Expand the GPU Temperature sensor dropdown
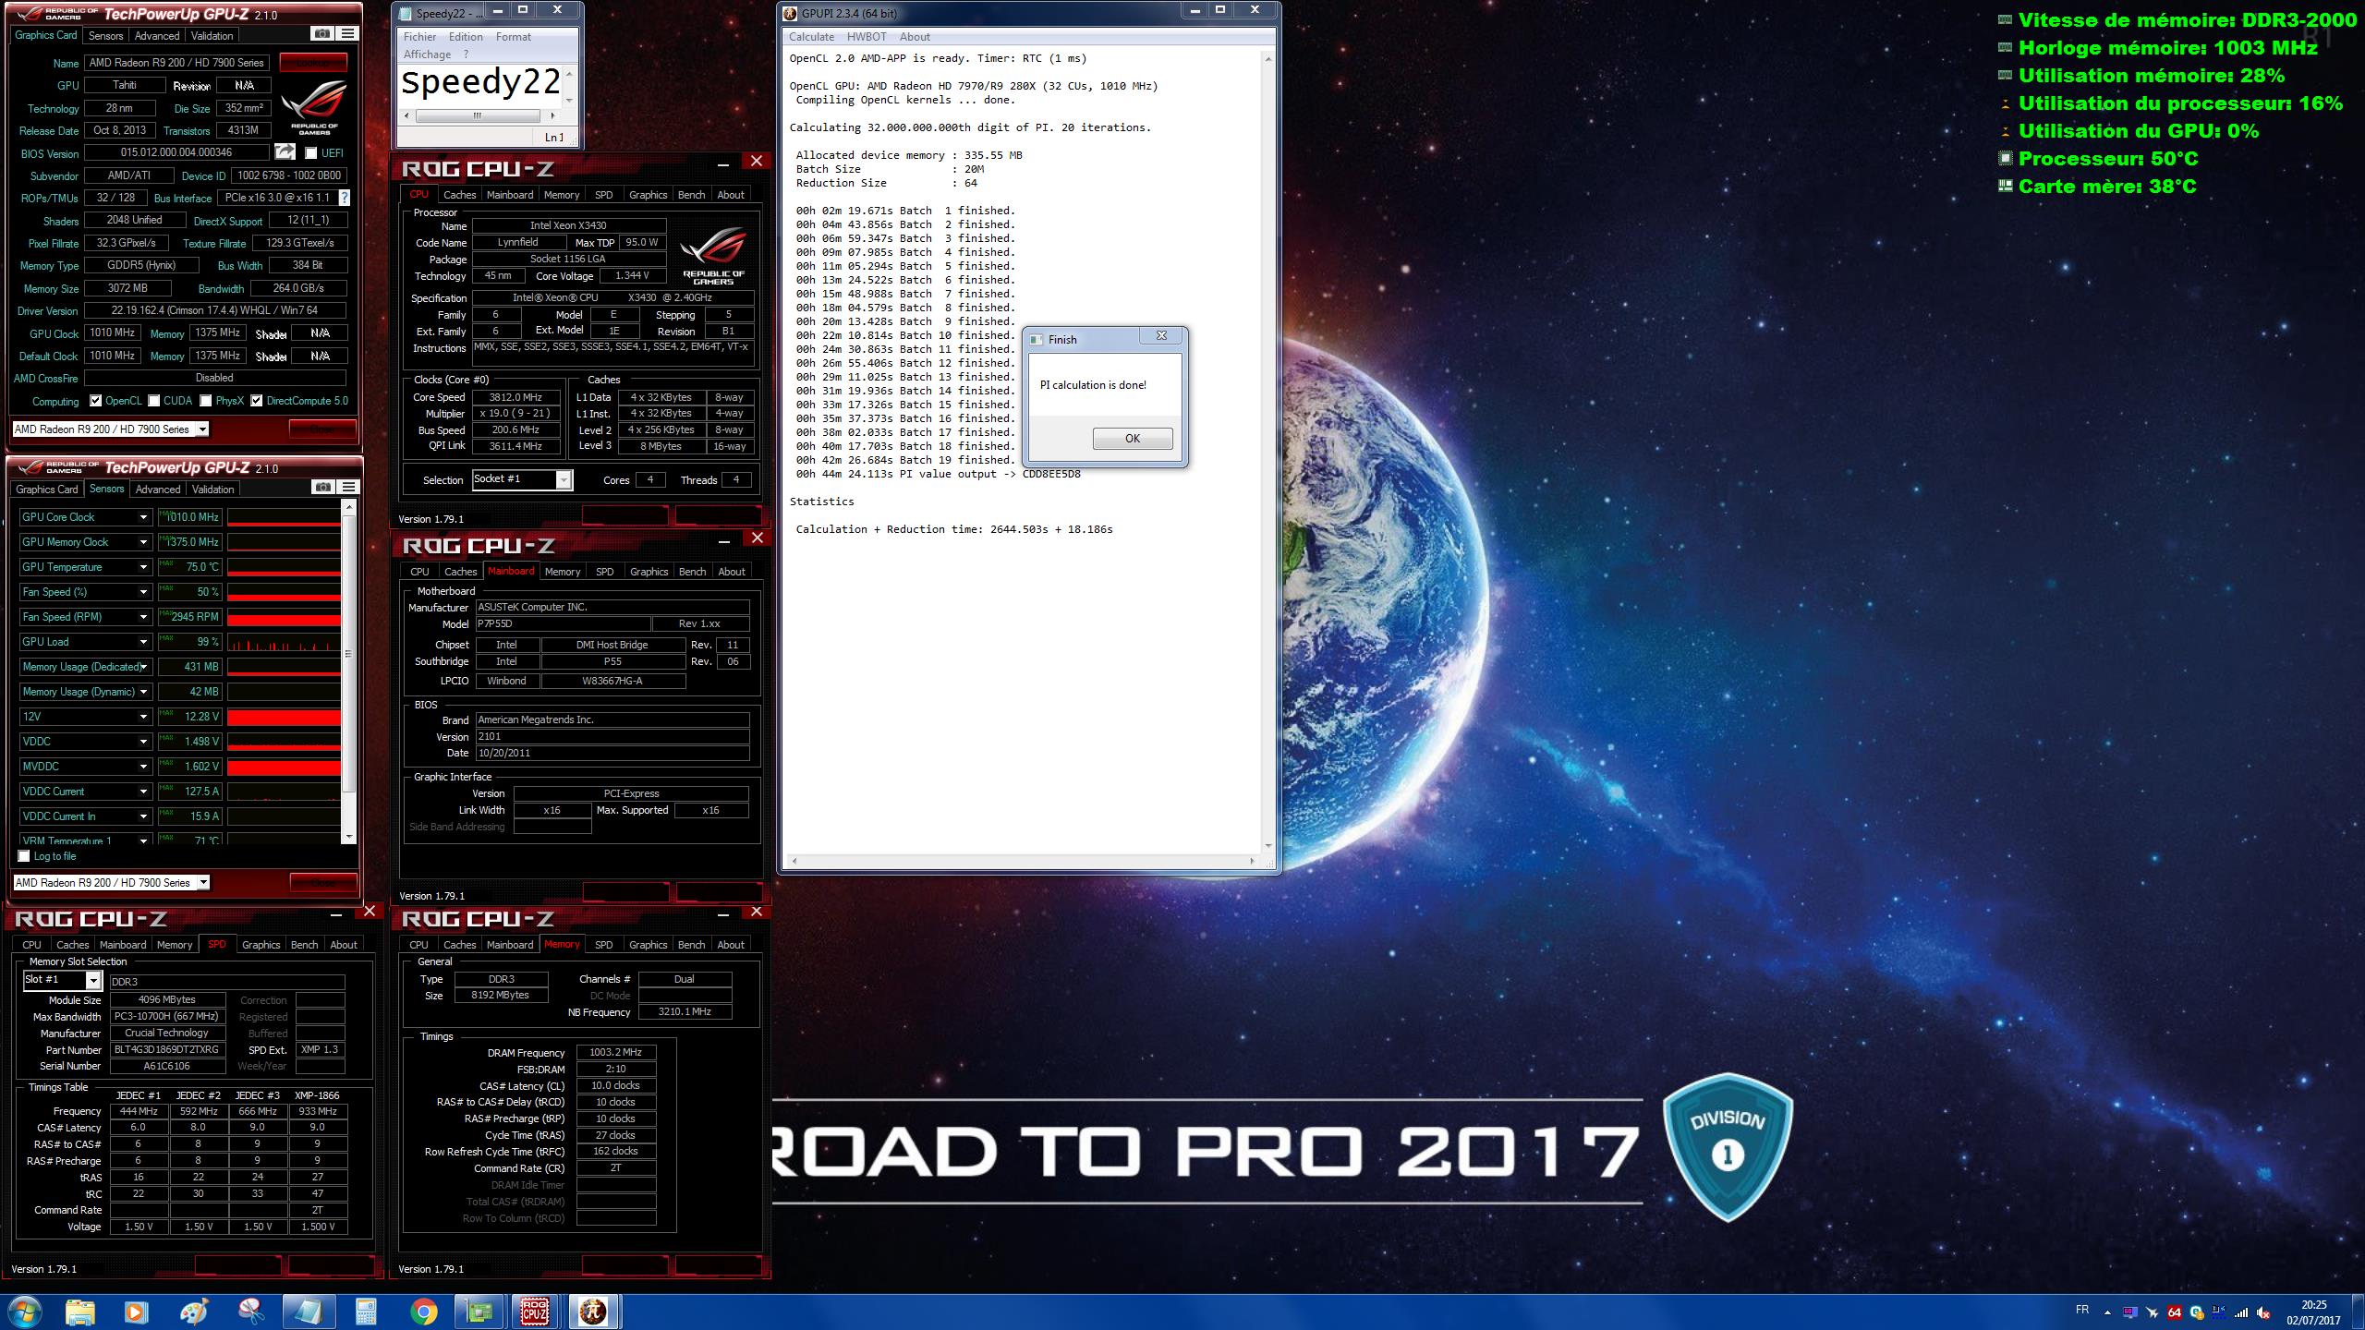Image resolution: width=2365 pixels, height=1330 pixels. tap(143, 567)
